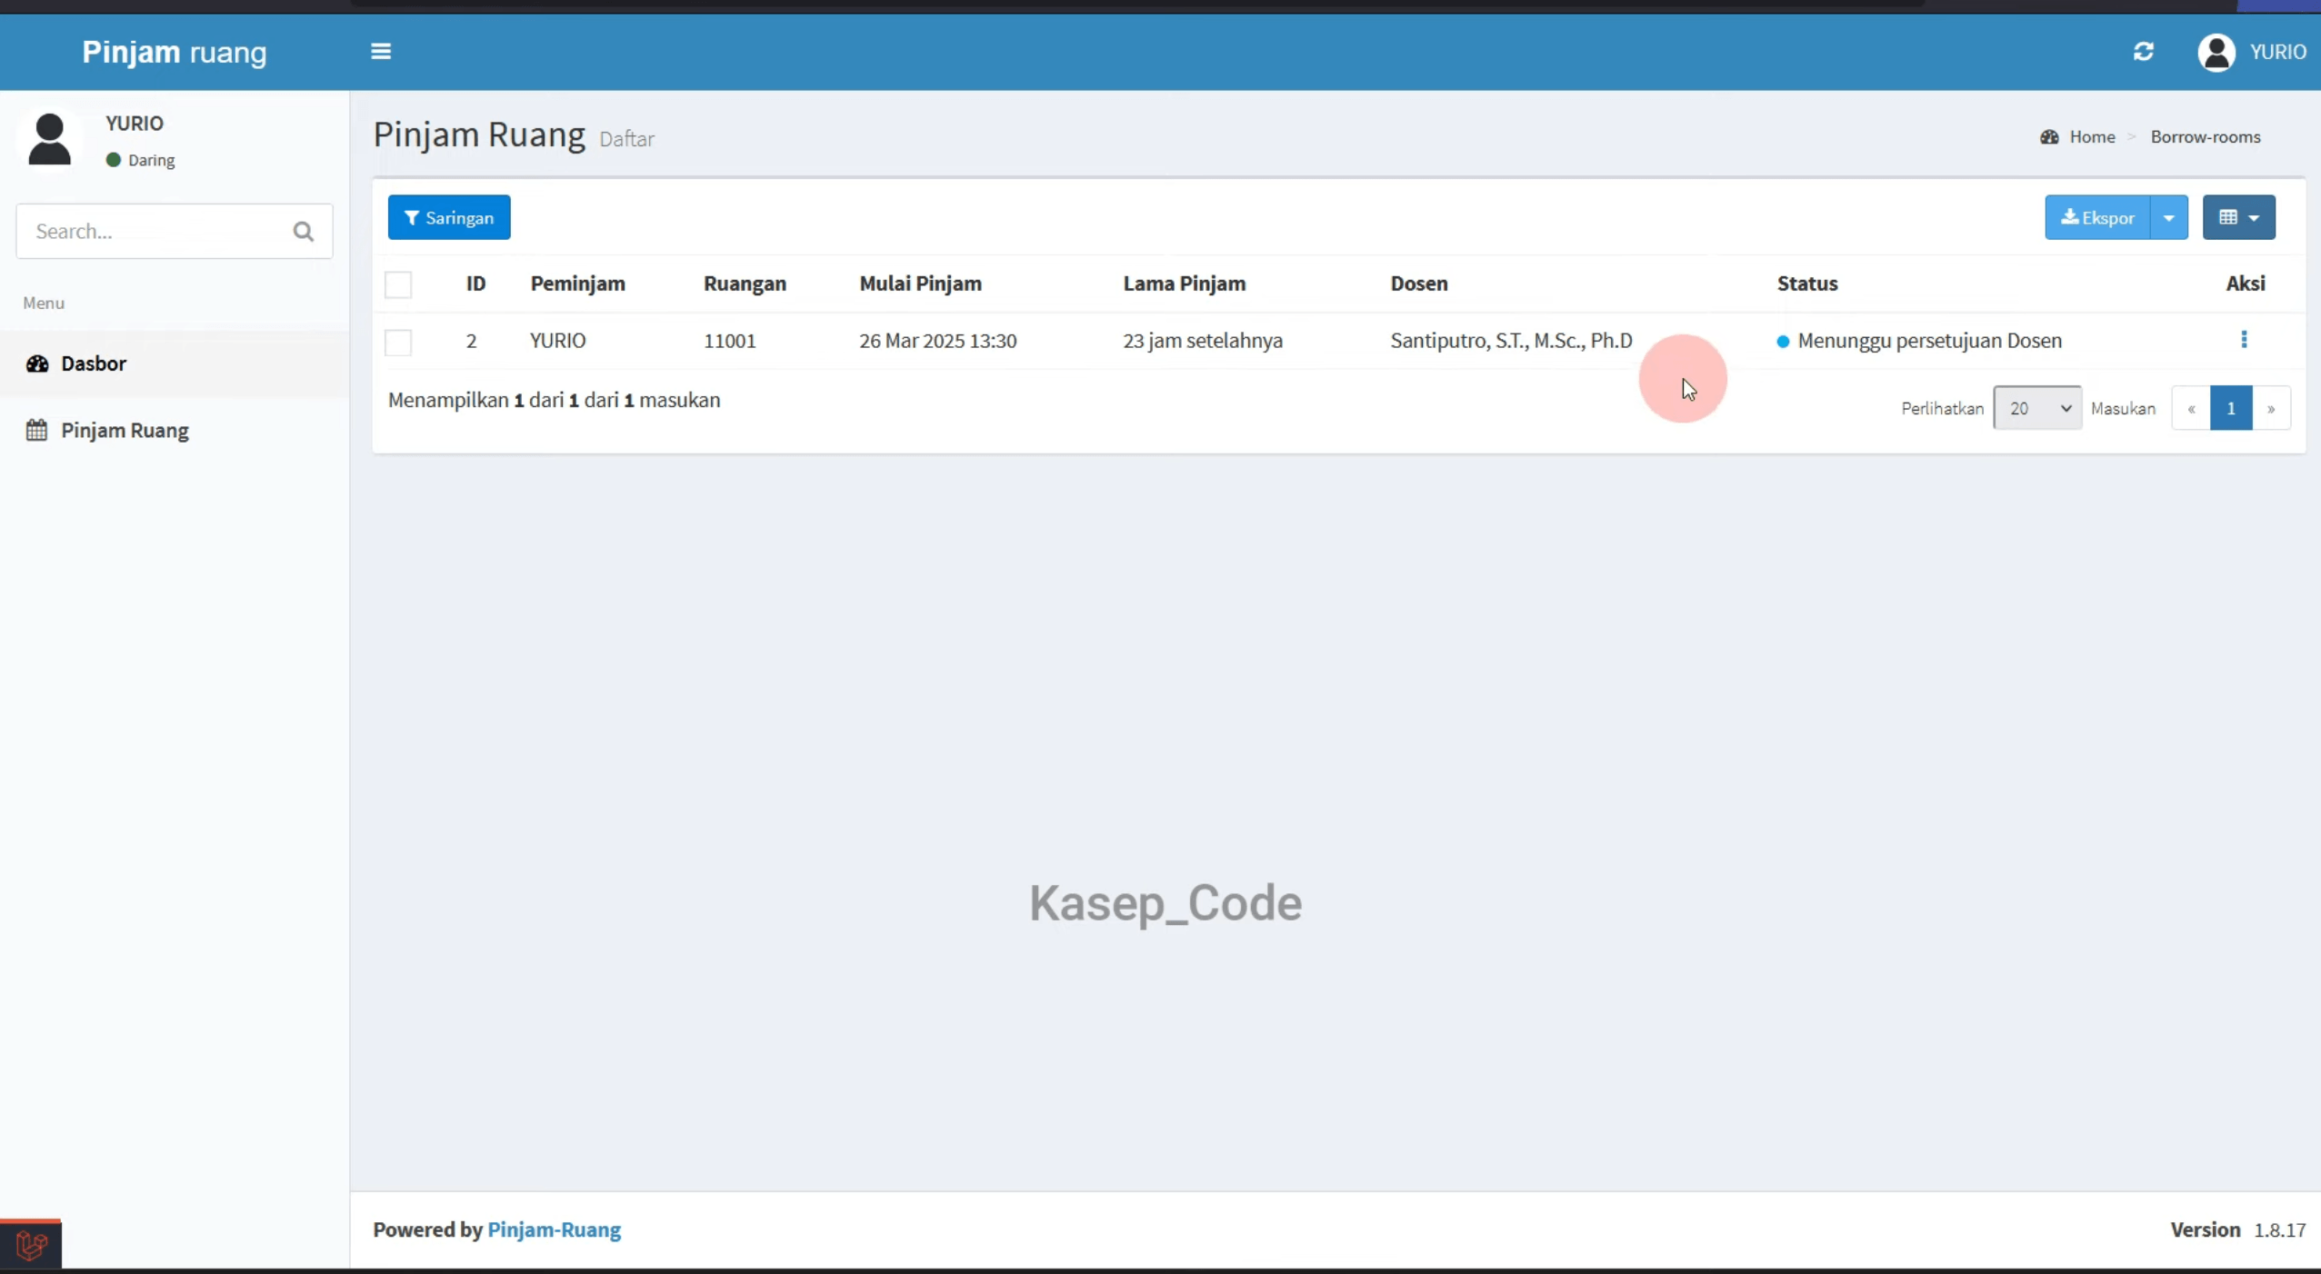Viewport: 2321px width, 1274px height.
Task: Click the dashboard icon next to Home breadcrumb
Action: tap(2048, 137)
